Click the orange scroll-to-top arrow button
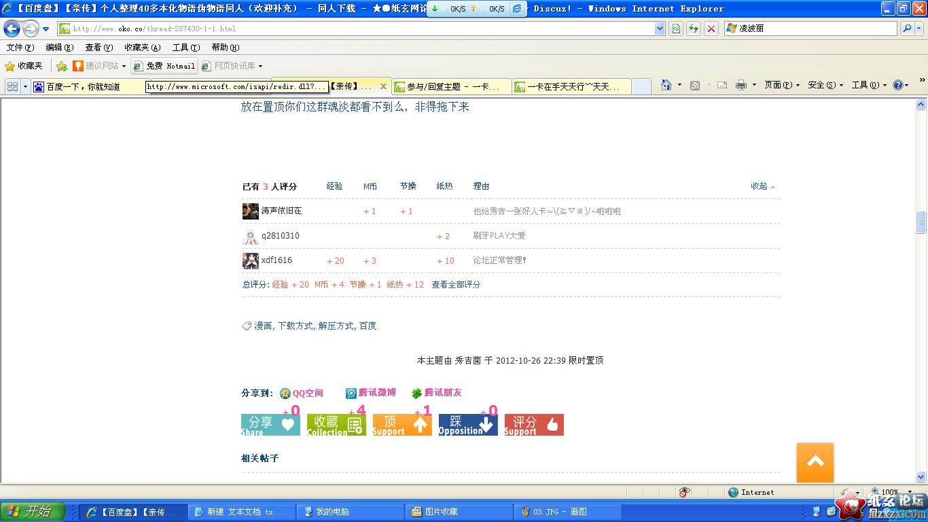 (x=815, y=462)
